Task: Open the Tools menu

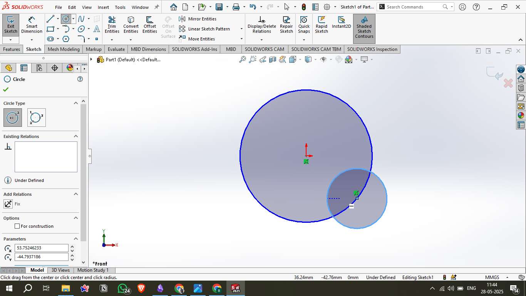Action: (120, 7)
